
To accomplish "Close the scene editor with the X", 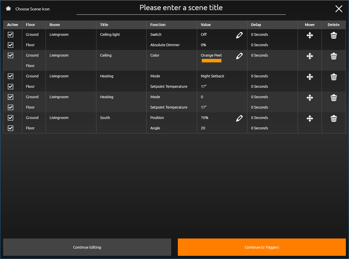I will pyautogui.click(x=339, y=9).
